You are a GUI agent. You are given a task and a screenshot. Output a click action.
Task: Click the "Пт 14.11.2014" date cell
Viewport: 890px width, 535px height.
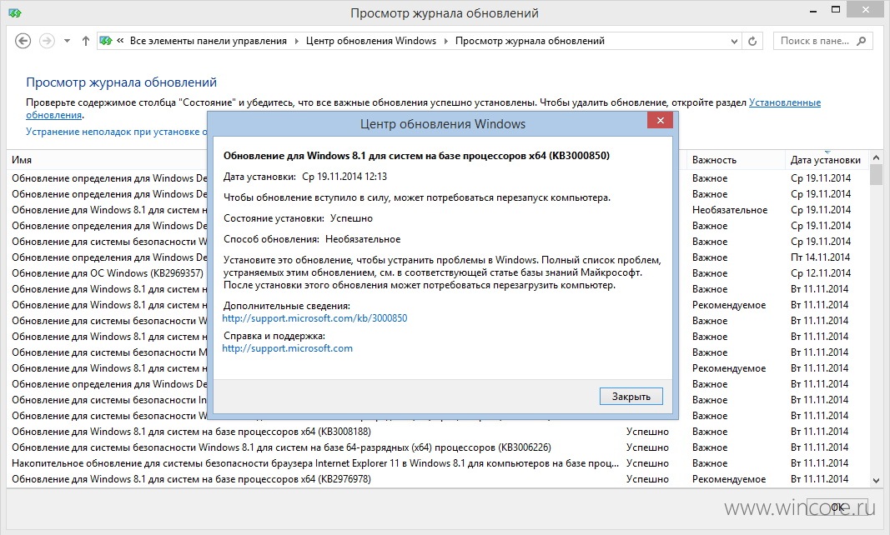pos(820,257)
